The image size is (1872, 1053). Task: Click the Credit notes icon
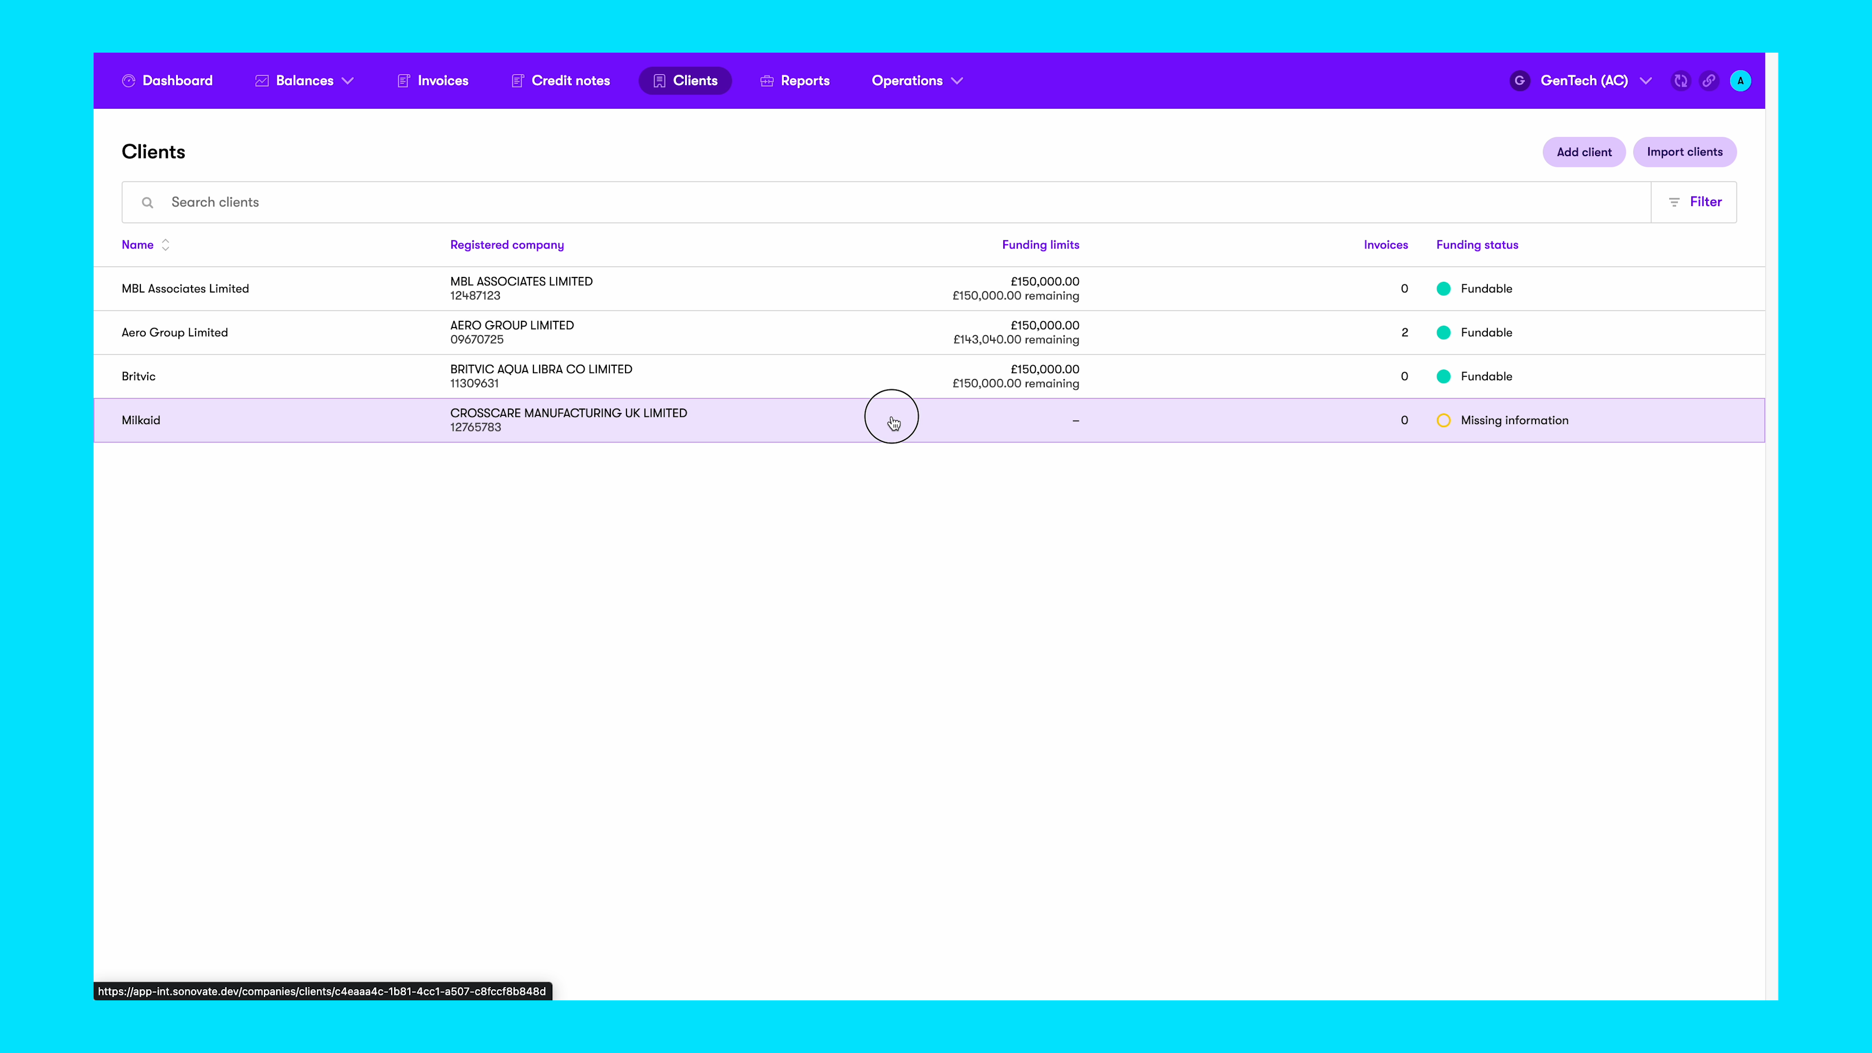coord(517,80)
